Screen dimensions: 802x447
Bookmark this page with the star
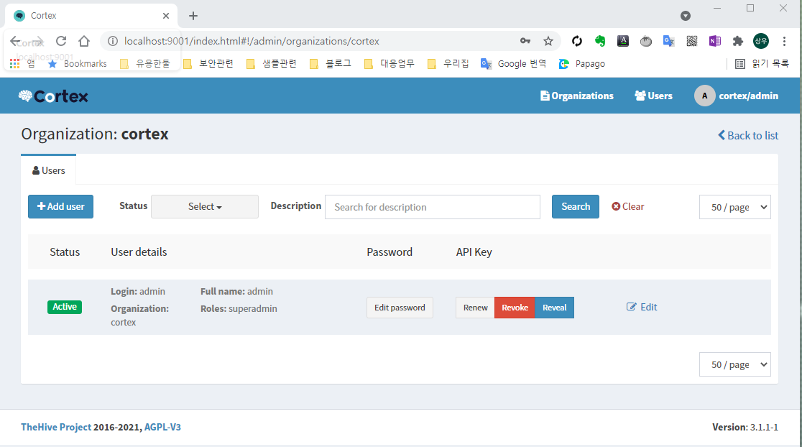(548, 41)
